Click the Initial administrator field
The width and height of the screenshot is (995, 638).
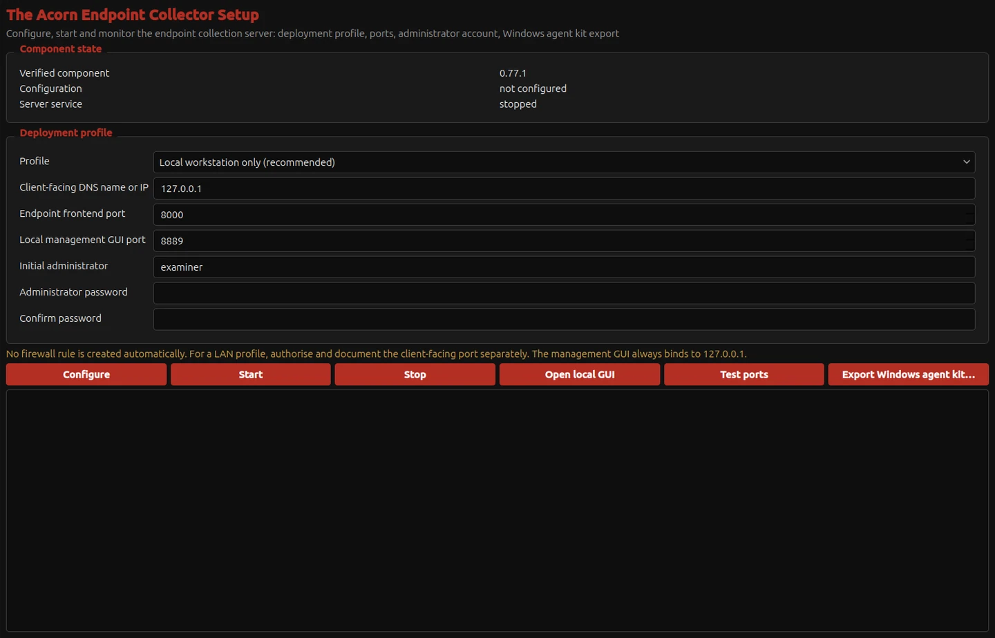point(564,267)
